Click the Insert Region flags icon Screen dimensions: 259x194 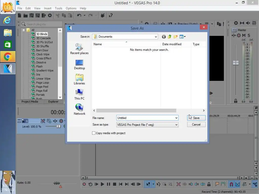tap(223, 184)
